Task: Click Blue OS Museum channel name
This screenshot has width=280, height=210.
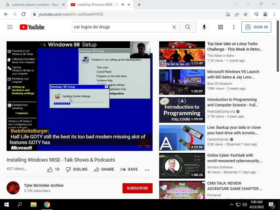Action: (220, 84)
